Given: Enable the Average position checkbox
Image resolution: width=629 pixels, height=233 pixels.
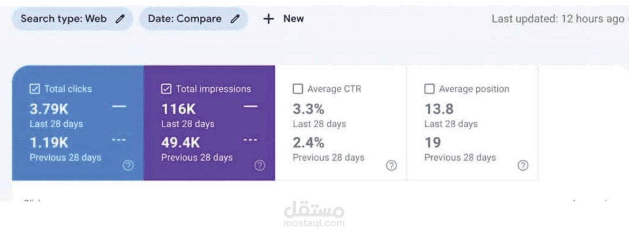Looking at the screenshot, I should pyautogui.click(x=429, y=89).
